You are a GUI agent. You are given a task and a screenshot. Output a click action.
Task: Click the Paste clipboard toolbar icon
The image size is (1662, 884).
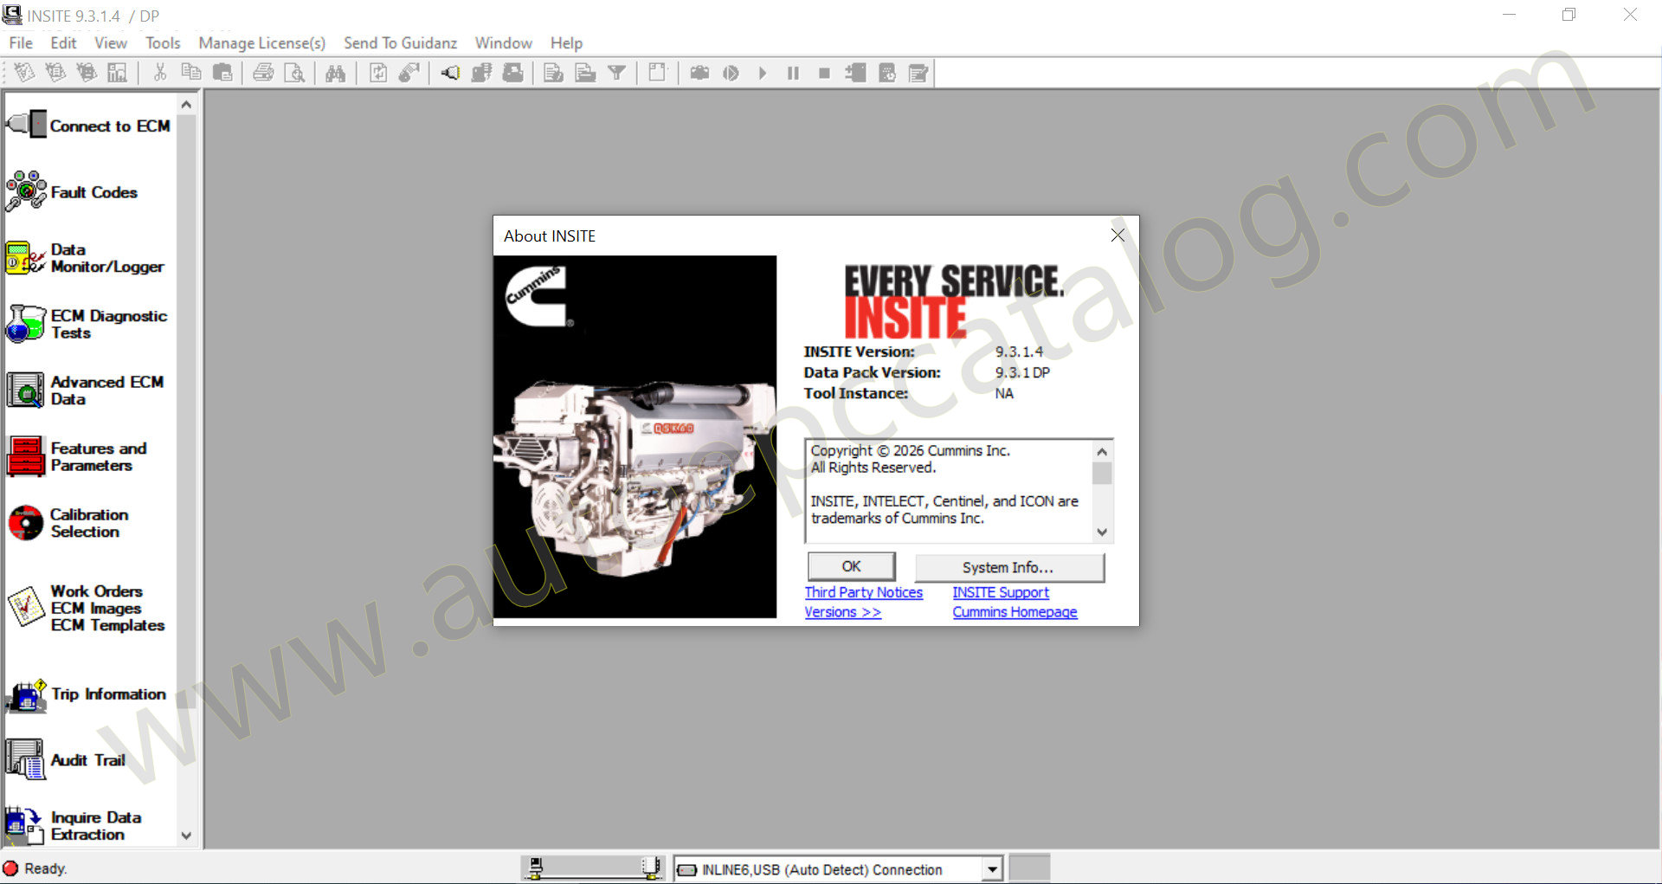coord(222,73)
